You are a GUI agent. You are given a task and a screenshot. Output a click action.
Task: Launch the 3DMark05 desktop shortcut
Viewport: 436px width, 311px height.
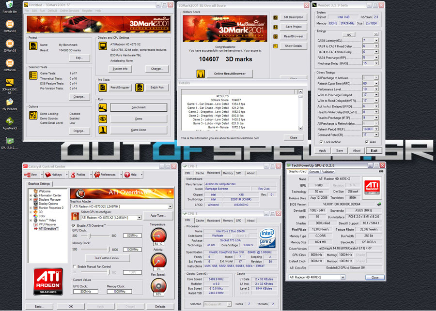(x=10, y=44)
